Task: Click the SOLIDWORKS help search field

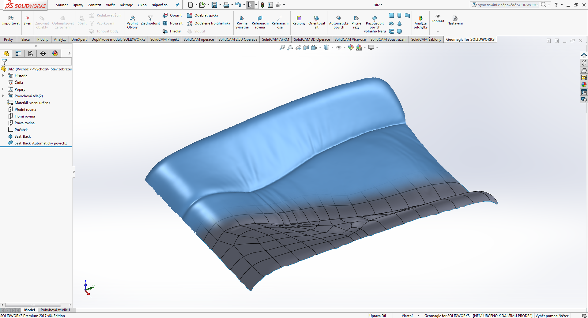Action: (x=508, y=5)
